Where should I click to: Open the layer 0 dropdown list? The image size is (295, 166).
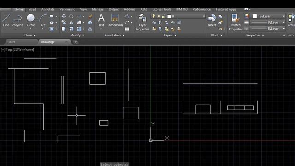coord(204,16)
